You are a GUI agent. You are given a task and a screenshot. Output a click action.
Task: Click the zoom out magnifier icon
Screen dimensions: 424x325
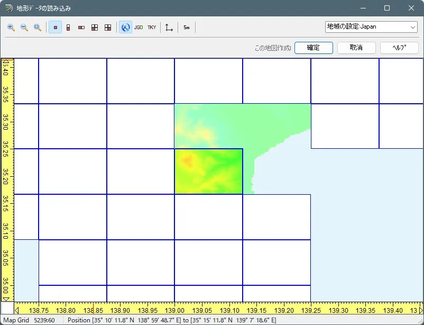pos(24,27)
